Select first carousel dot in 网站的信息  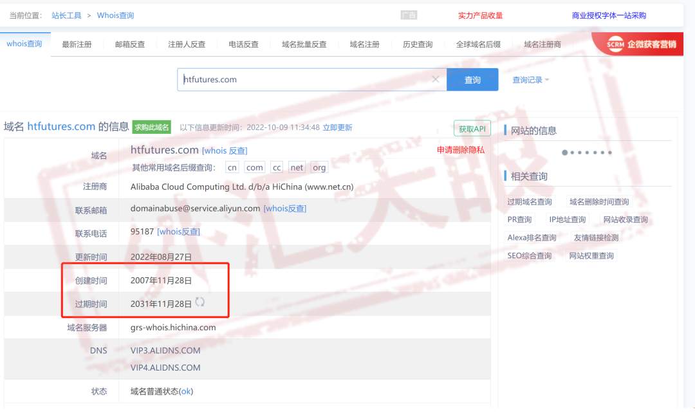[565, 152]
